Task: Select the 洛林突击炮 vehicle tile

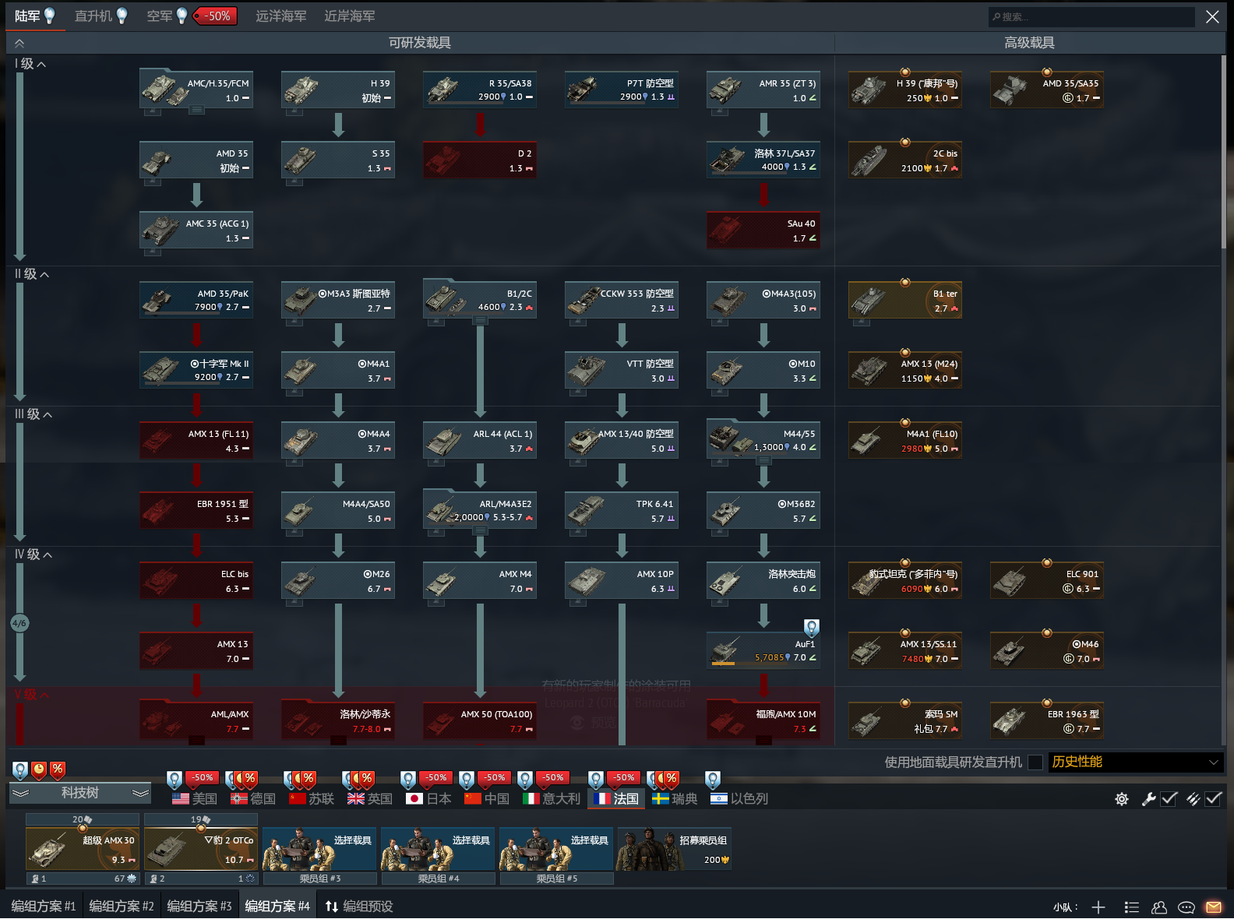Action: point(763,580)
